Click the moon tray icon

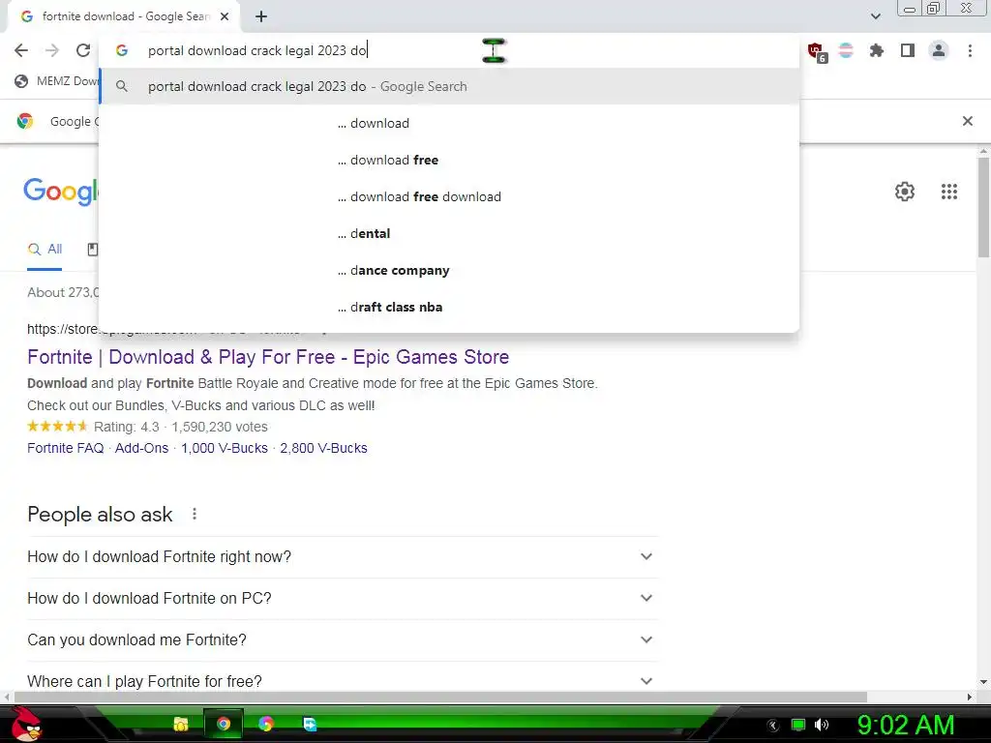point(773,726)
